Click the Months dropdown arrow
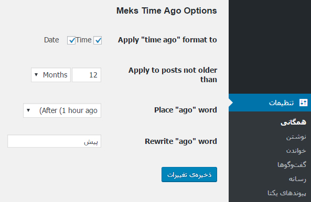 36,75
